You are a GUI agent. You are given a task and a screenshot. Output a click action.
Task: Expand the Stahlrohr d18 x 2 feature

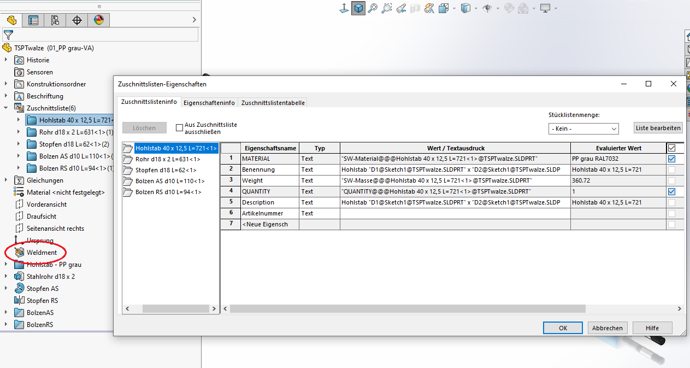6,277
